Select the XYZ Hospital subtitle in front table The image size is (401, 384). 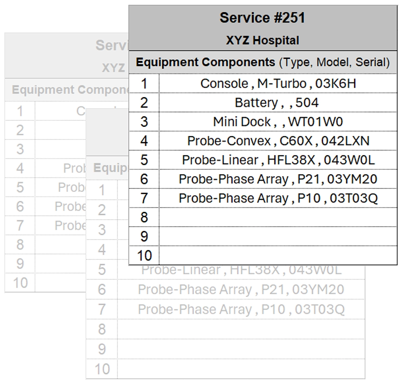(x=262, y=41)
